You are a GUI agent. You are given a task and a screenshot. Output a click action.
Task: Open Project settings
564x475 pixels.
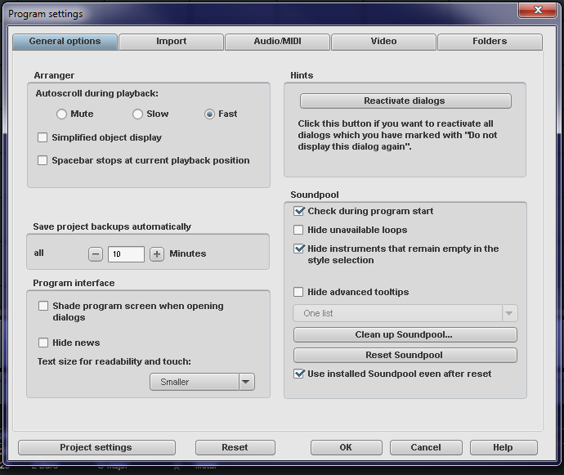point(96,447)
